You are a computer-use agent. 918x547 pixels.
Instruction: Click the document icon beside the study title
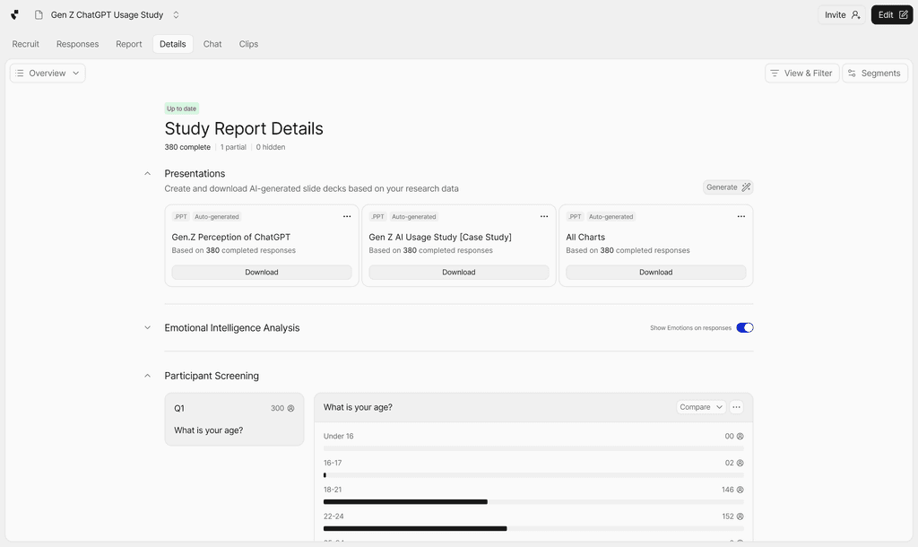coord(39,14)
